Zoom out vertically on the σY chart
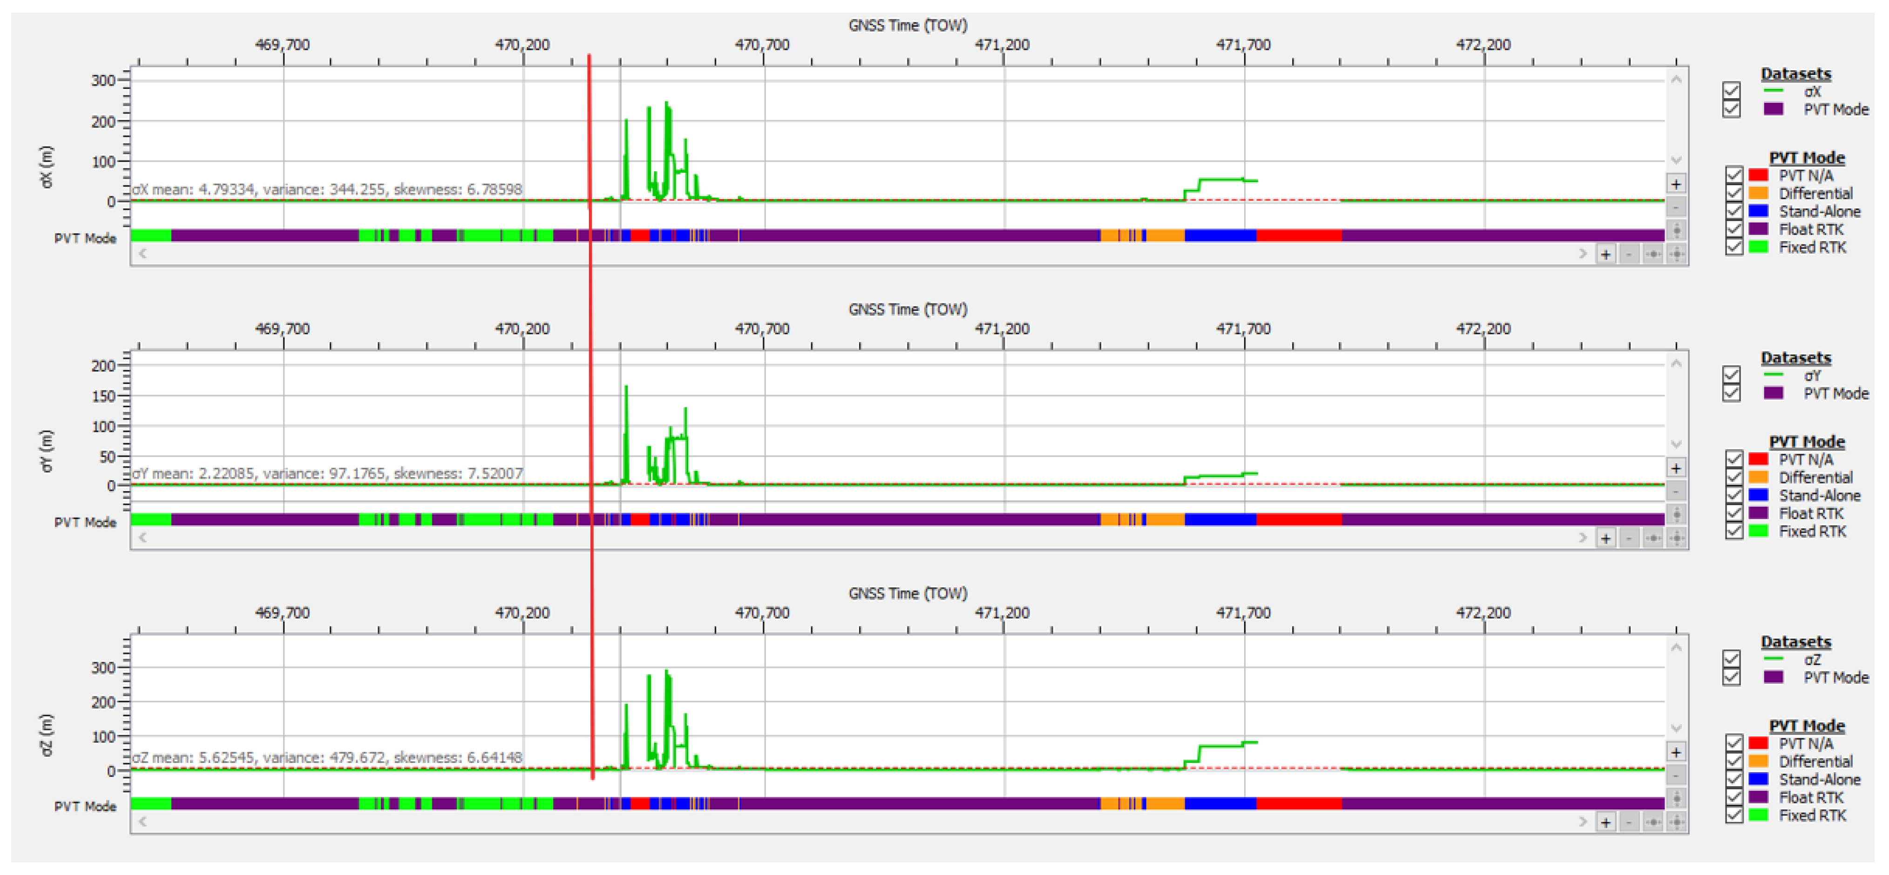Image resolution: width=1889 pixels, height=875 pixels. pyautogui.click(x=1676, y=490)
